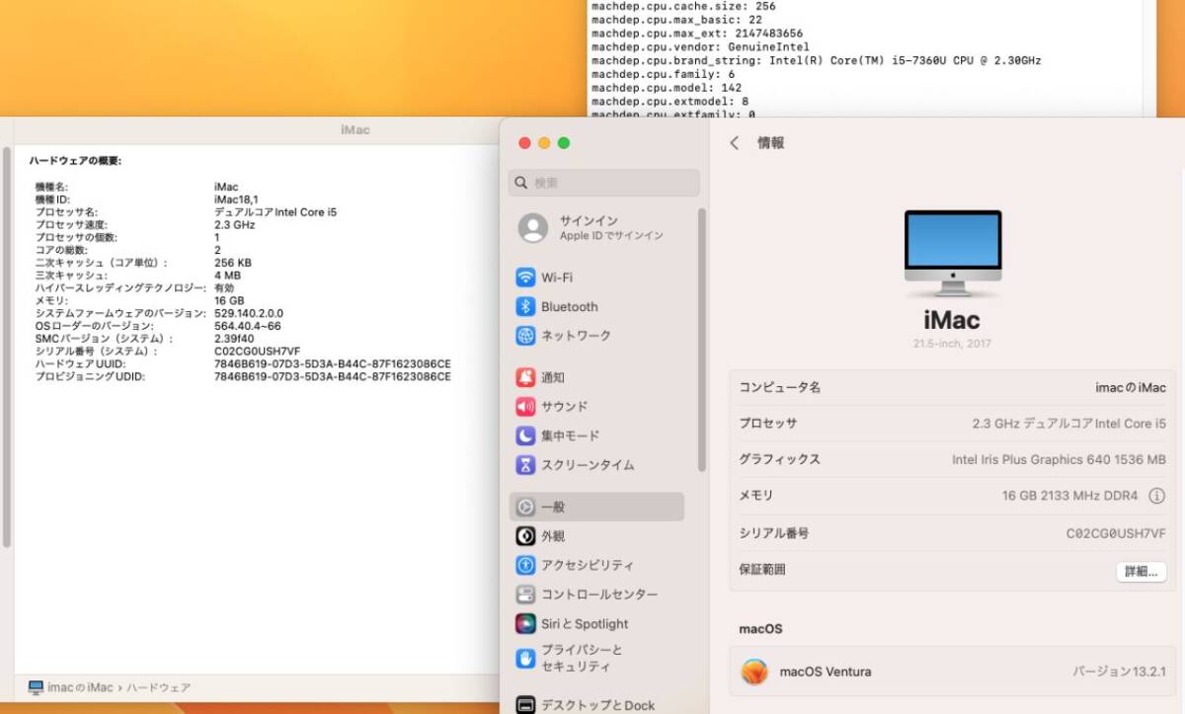Zoom the System Settings window with green button

pyautogui.click(x=564, y=143)
